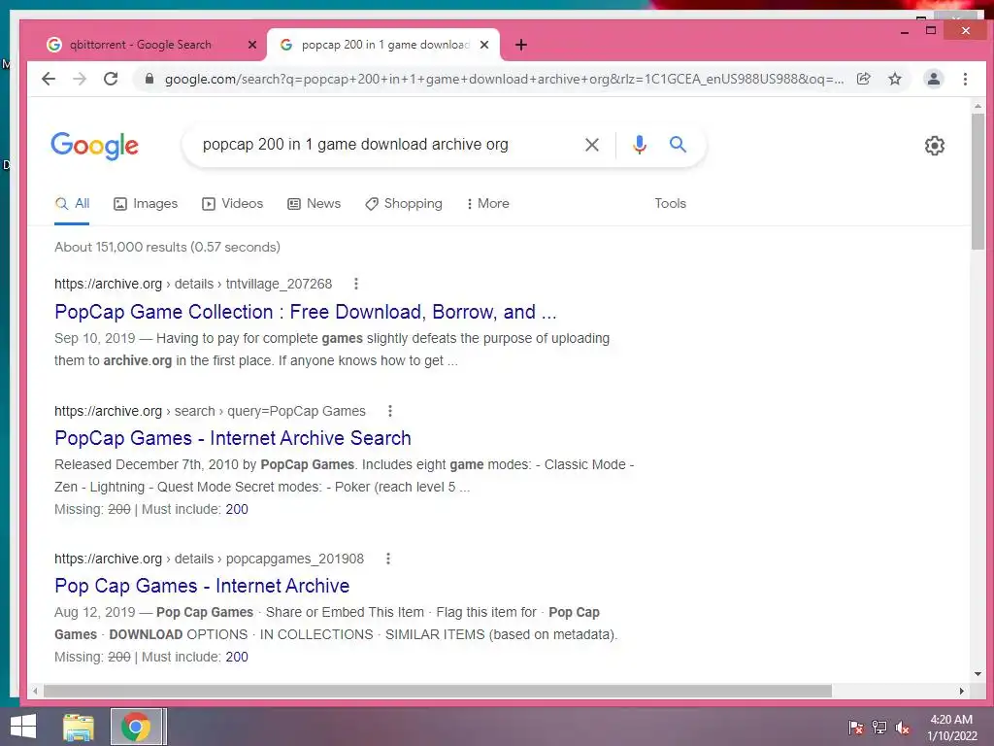Open the search Tools options

[x=670, y=204]
